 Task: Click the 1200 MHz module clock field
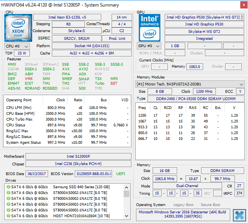204,92
